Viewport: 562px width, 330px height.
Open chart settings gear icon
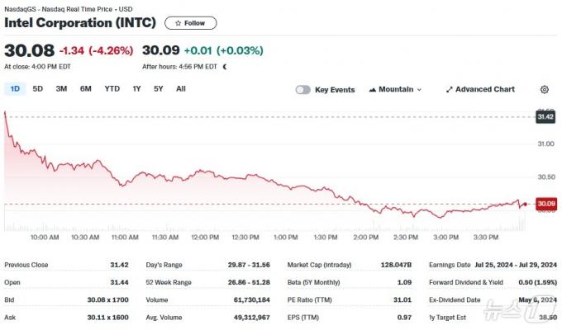(544, 89)
